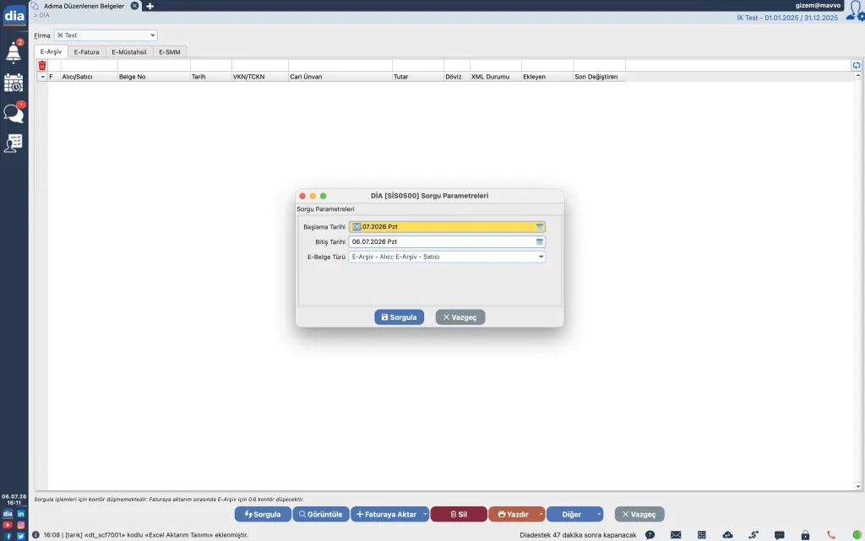Click the red Sil button

click(x=459, y=514)
